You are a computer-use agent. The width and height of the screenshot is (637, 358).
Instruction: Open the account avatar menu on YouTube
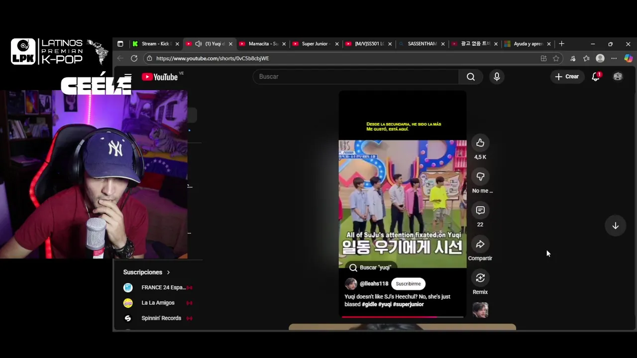(618, 77)
